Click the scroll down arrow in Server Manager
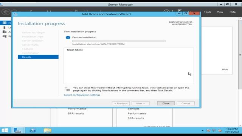Image resolution: width=242 pixels, height=136 pixels. click(240, 125)
